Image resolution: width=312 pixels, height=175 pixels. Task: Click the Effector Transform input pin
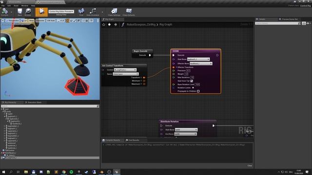coord(174,67)
